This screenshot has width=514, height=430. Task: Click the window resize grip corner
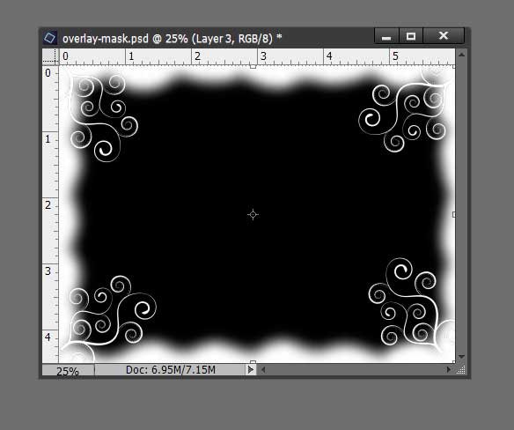click(x=461, y=370)
